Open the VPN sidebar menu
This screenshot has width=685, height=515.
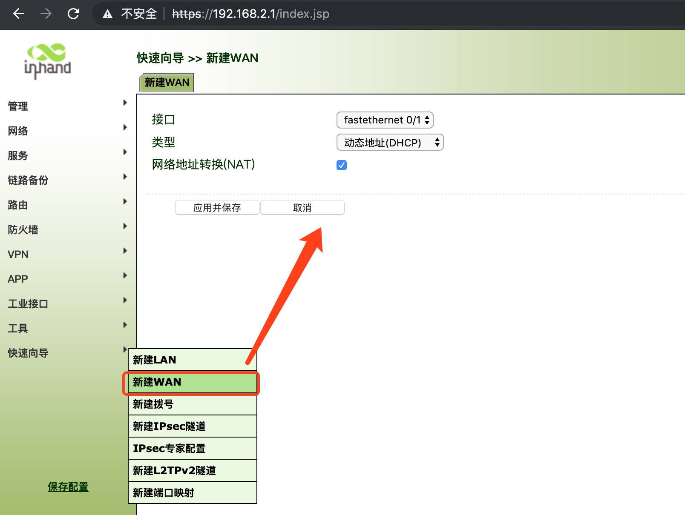pos(18,254)
